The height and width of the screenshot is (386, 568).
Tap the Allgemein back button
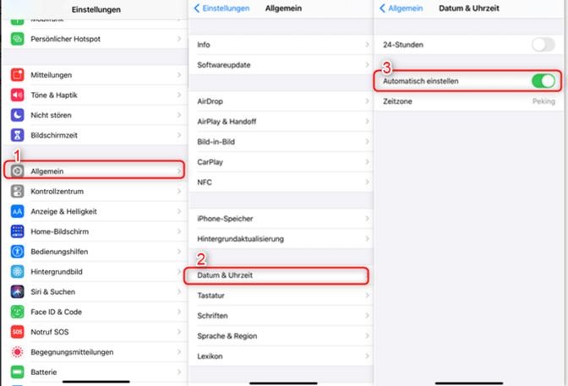(401, 8)
